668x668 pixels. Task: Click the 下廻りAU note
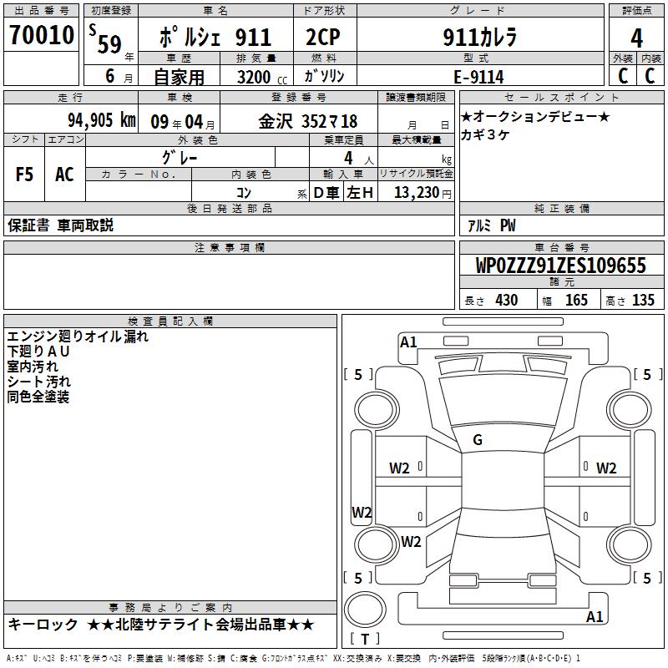38,352
